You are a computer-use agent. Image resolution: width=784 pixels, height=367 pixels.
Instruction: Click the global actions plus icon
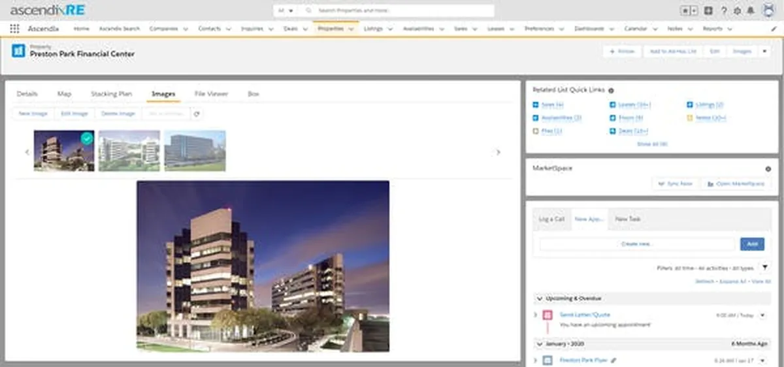click(709, 11)
